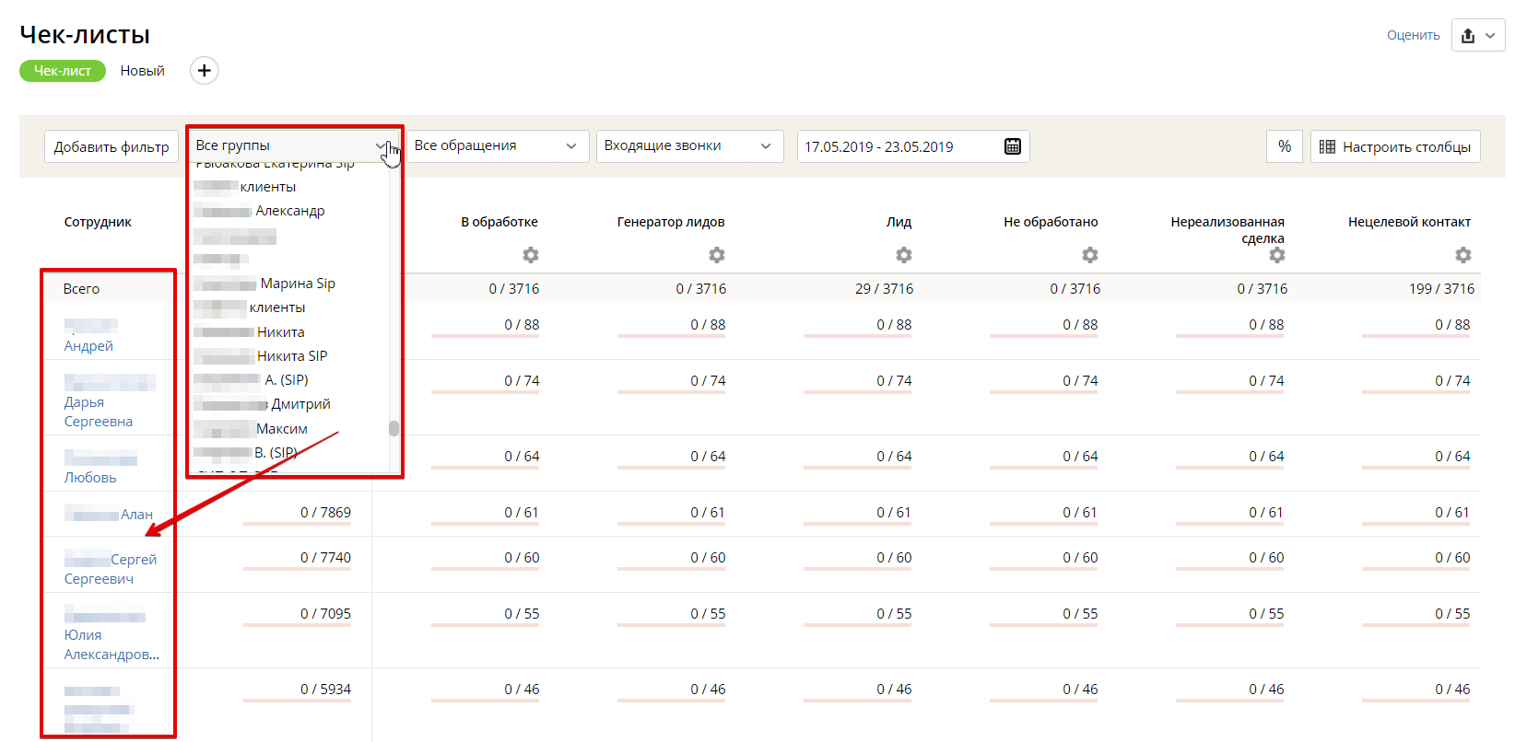Open gear settings for В обработке column
The width and height of the screenshot is (1527, 742).
[530, 255]
